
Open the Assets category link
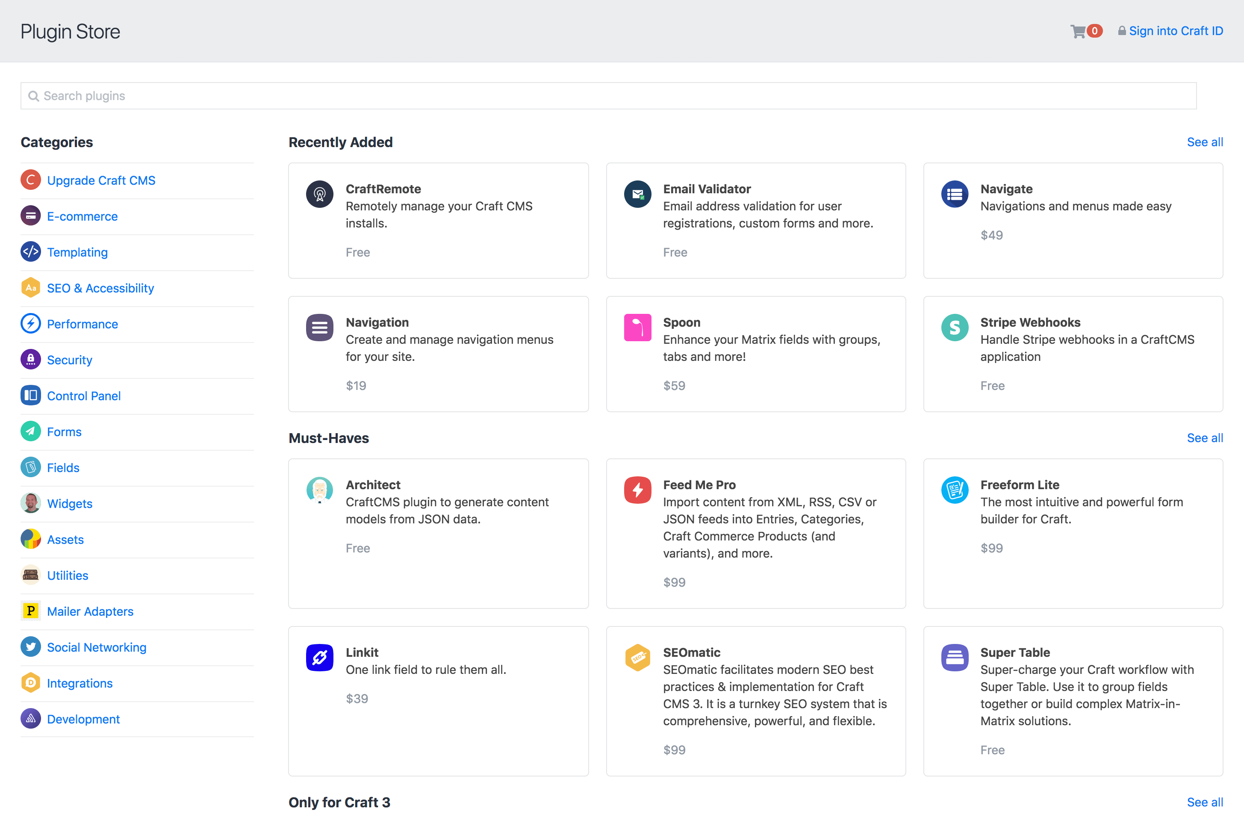[x=65, y=540]
